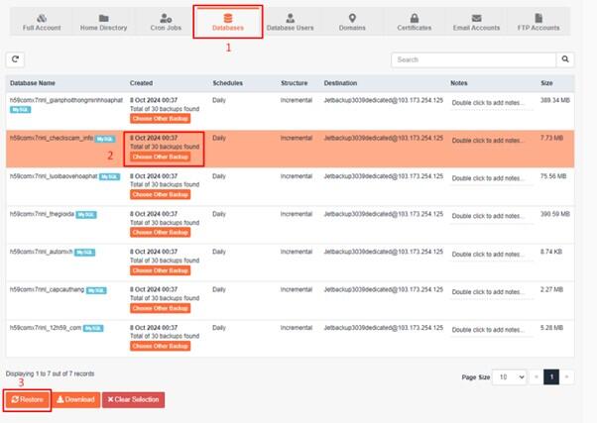Go to the Database Users tab

[290, 22]
